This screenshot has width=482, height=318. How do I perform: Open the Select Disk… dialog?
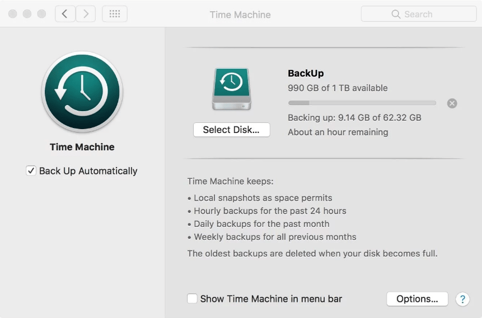(x=231, y=130)
